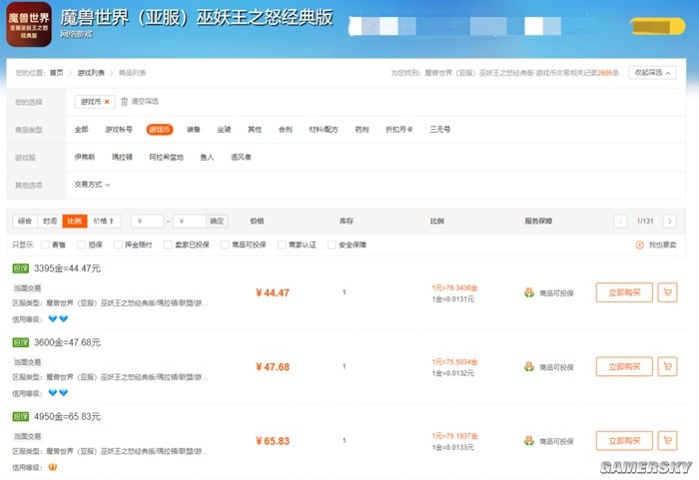This screenshot has height=480, width=699.
Task: Click the insurance icon on the ¥65.83 row
Action: click(x=529, y=441)
